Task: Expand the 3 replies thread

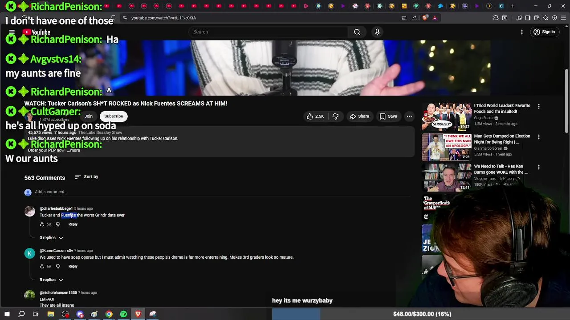Action: click(51, 238)
